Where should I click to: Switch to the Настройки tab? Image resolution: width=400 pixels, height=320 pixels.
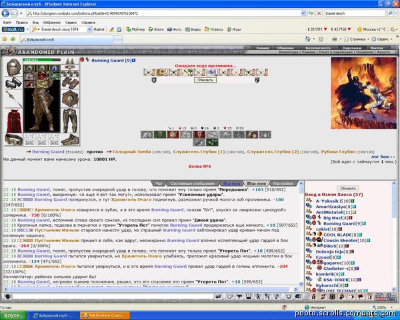pyautogui.click(x=283, y=183)
